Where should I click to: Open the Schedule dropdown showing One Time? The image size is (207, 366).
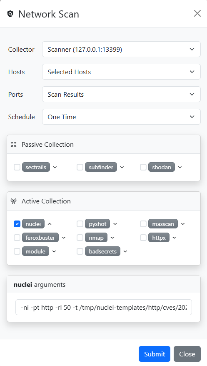(x=121, y=117)
